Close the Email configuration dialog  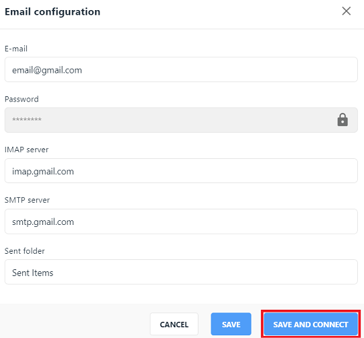(346, 11)
